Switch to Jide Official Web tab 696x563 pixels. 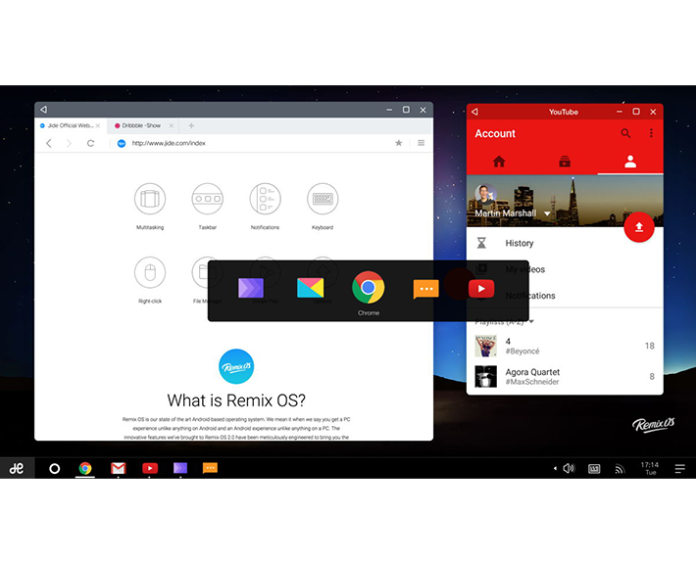tap(71, 126)
